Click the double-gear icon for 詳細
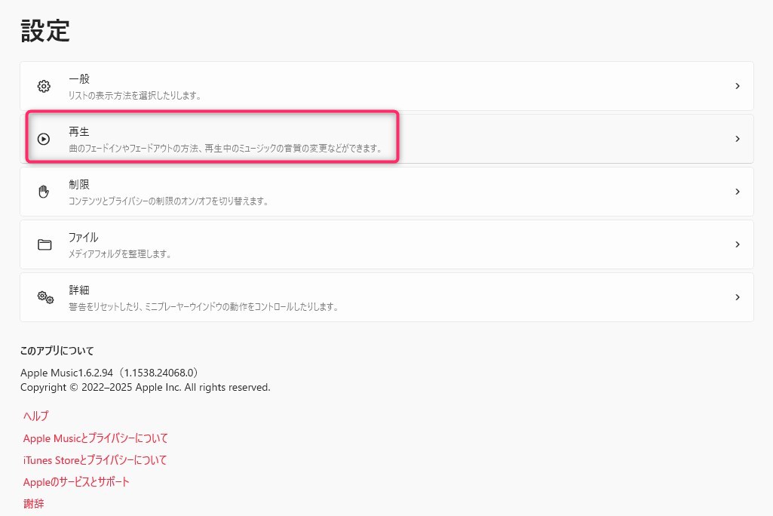Screen dimensions: 773x516 tap(45, 297)
